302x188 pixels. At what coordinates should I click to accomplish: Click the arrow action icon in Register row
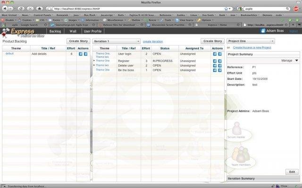[215, 61]
